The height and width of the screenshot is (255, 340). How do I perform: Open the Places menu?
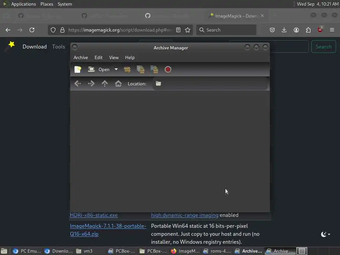coord(47,4)
